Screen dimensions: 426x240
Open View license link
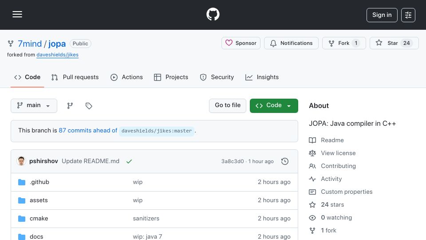(x=338, y=153)
